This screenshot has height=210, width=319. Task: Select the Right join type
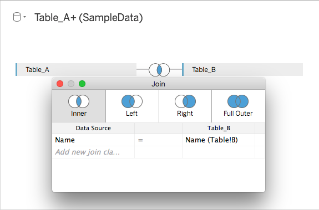(185, 106)
